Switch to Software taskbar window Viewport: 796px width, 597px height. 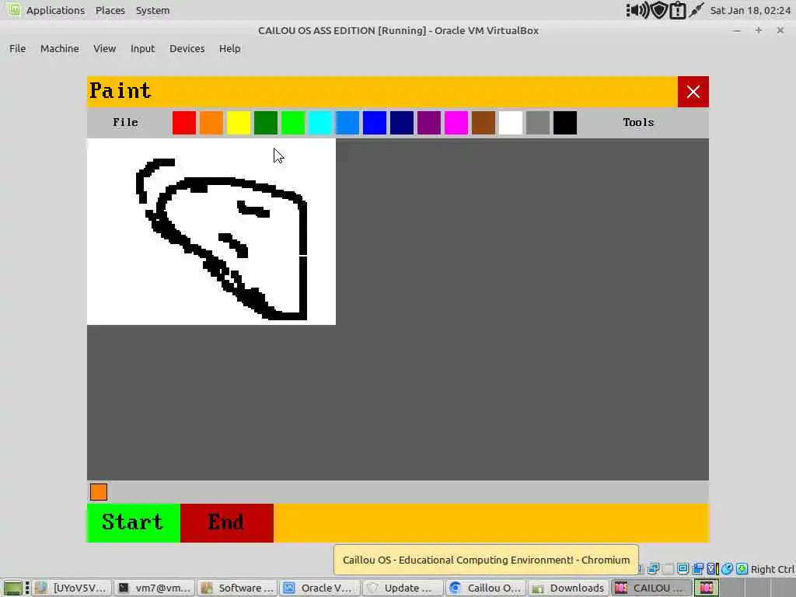click(x=238, y=588)
